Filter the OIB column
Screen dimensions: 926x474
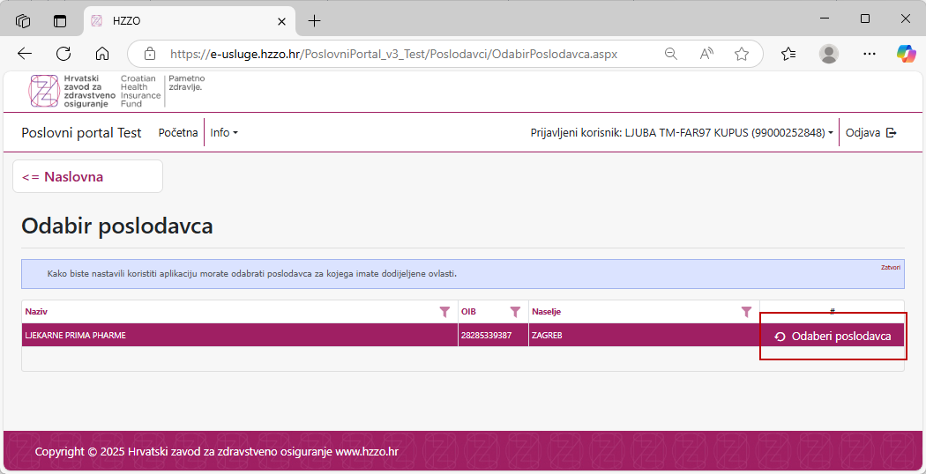pyautogui.click(x=515, y=312)
